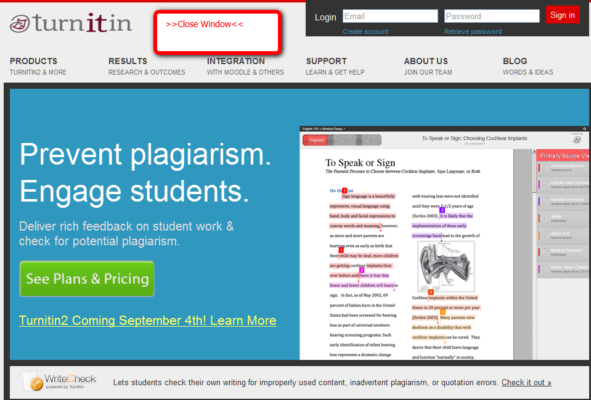Click the highlighted text 'Sign language is a beautifully'
This screenshot has height=400, width=591.
tap(369, 196)
